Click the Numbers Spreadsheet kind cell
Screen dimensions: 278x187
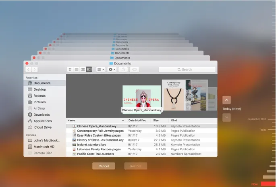186,154
